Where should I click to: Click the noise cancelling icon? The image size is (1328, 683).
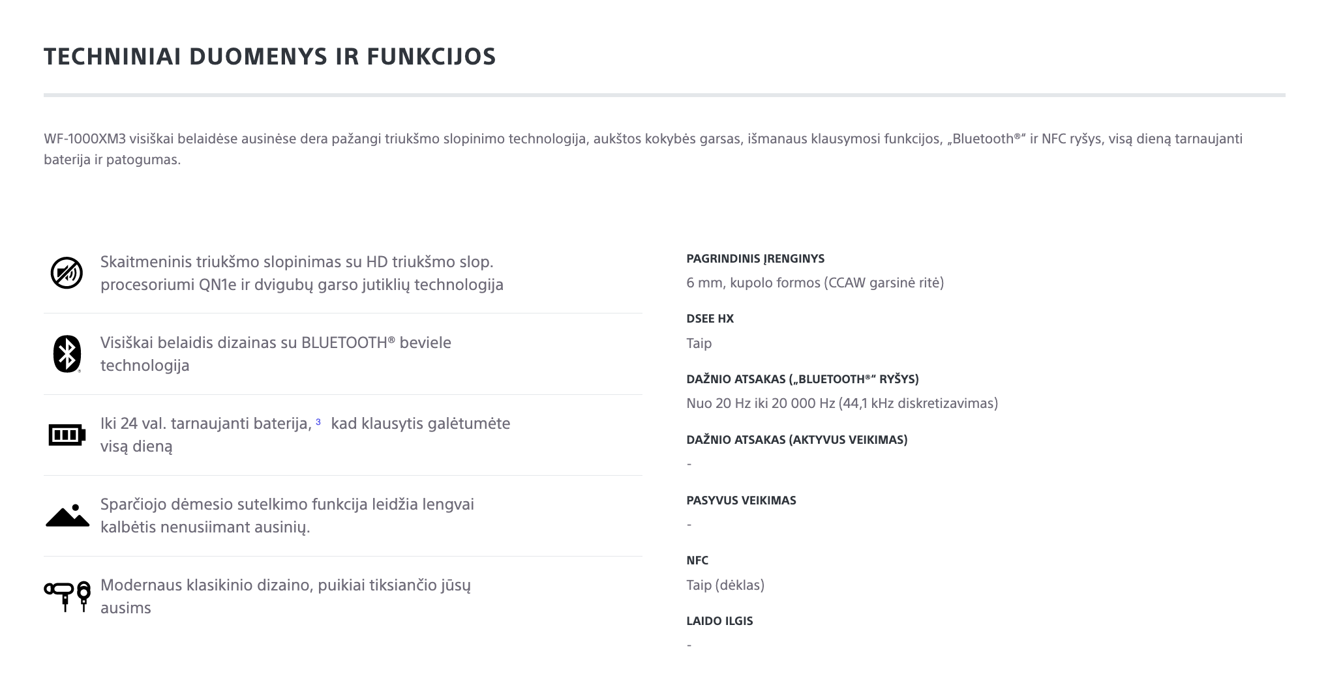click(x=67, y=273)
